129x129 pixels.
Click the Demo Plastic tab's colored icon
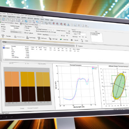[21, 24]
